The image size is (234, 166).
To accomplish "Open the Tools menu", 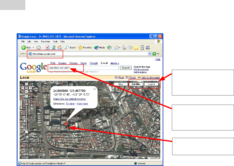I will [x=55, y=41].
